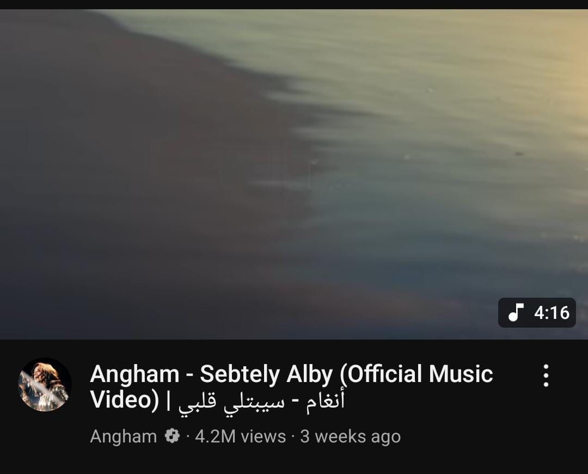The height and width of the screenshot is (474, 588).
Task: Tap the word 'Video)' in the title
Action: [125, 400]
